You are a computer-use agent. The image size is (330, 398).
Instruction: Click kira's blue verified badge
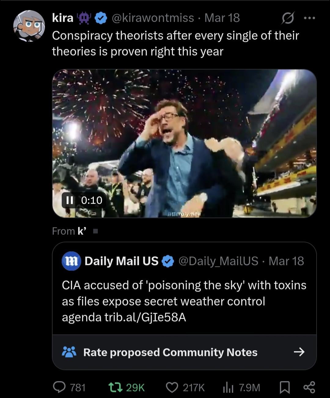(101, 18)
